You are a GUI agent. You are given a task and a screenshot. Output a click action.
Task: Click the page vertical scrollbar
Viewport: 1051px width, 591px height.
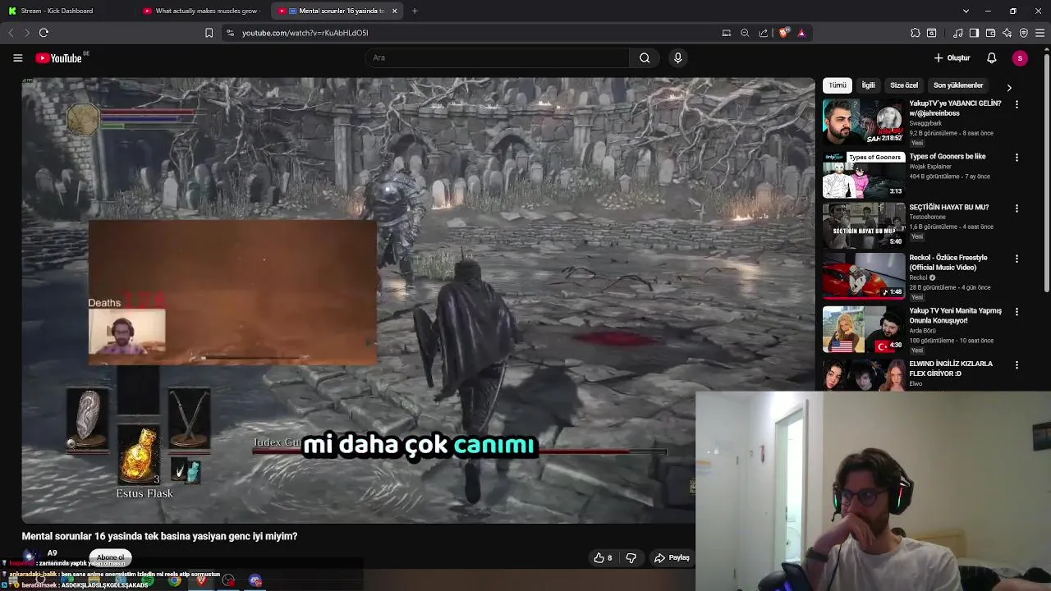pos(1046,172)
